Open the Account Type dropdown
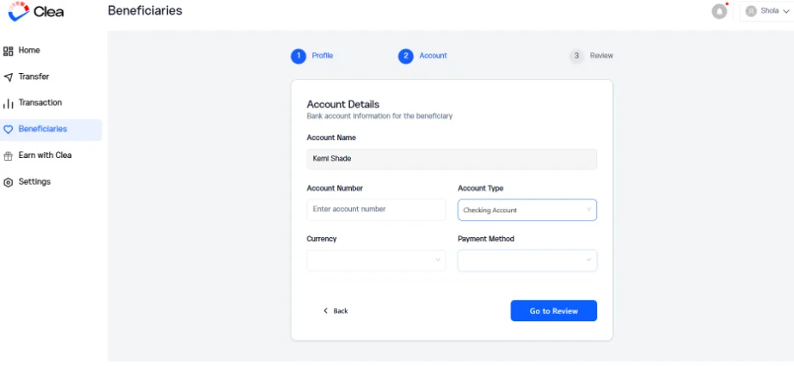The image size is (794, 366). pos(527,210)
